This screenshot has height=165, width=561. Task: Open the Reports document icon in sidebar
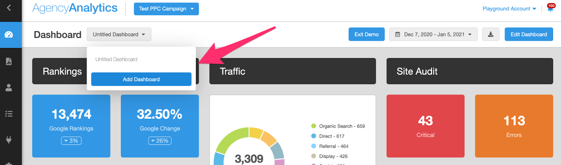point(9,61)
